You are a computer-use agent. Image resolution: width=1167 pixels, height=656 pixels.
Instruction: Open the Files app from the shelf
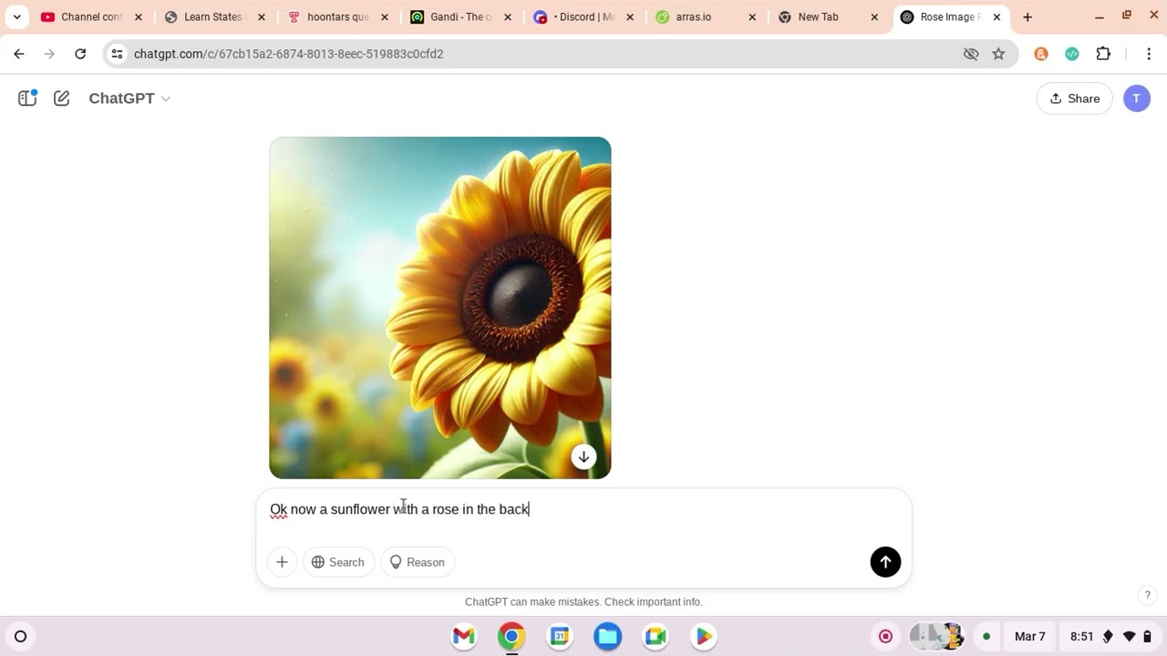[608, 636]
